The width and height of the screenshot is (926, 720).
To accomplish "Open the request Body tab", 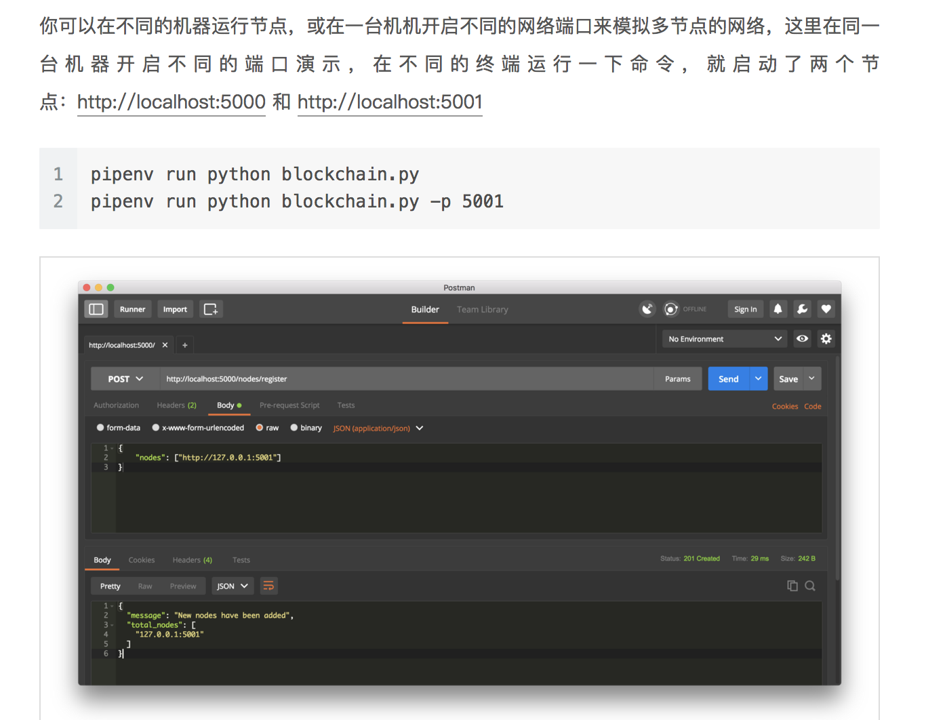I will pos(229,405).
